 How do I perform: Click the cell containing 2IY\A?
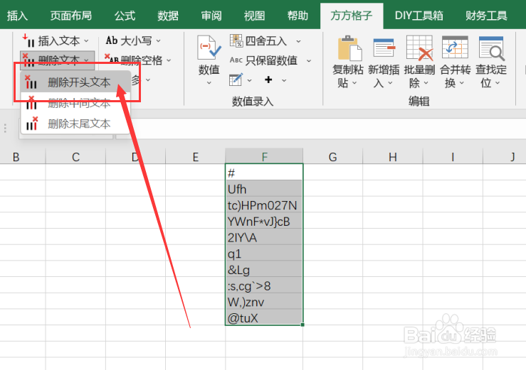tap(264, 236)
